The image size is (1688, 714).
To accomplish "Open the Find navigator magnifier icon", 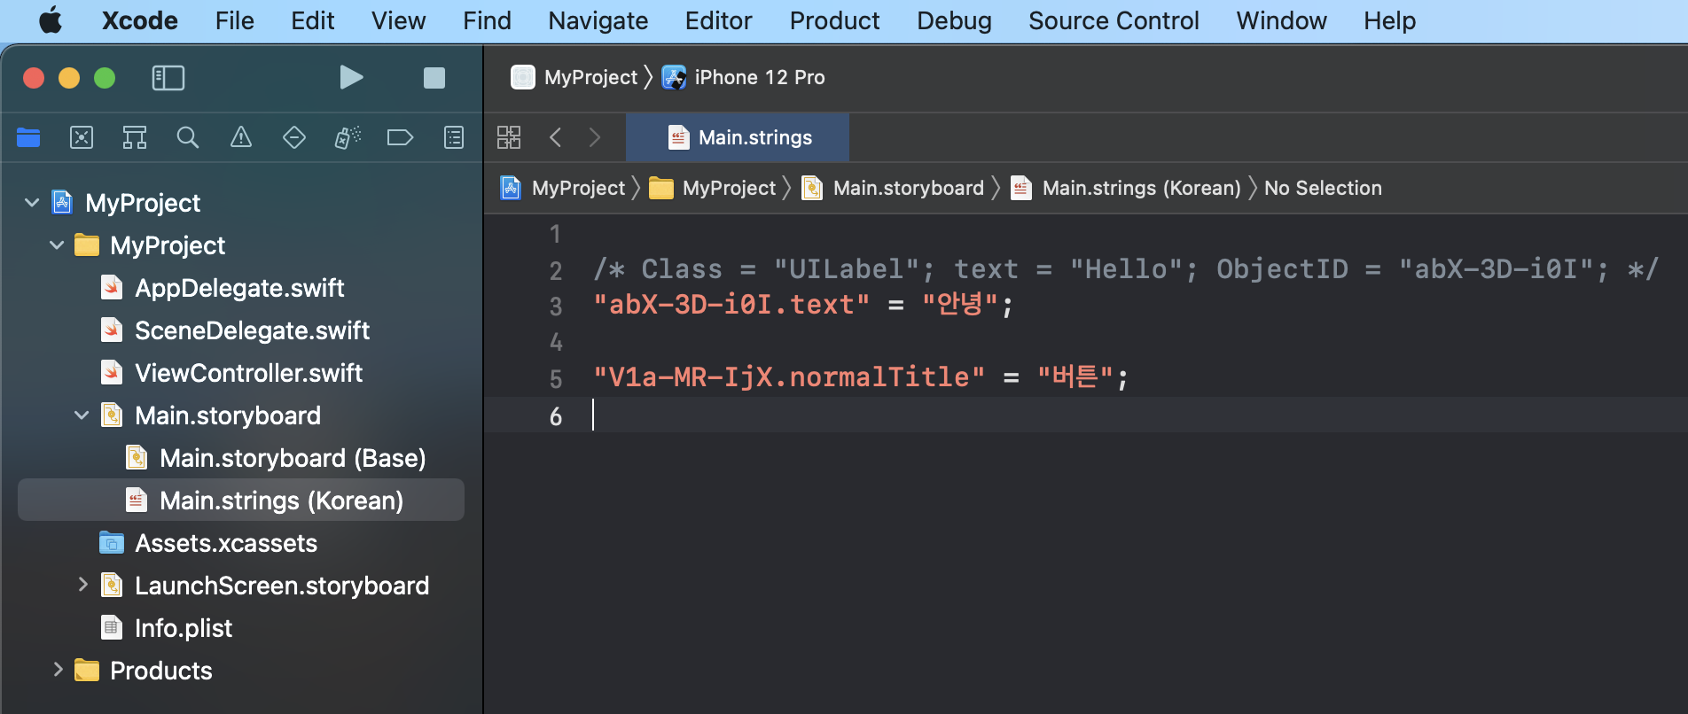I will (x=188, y=137).
